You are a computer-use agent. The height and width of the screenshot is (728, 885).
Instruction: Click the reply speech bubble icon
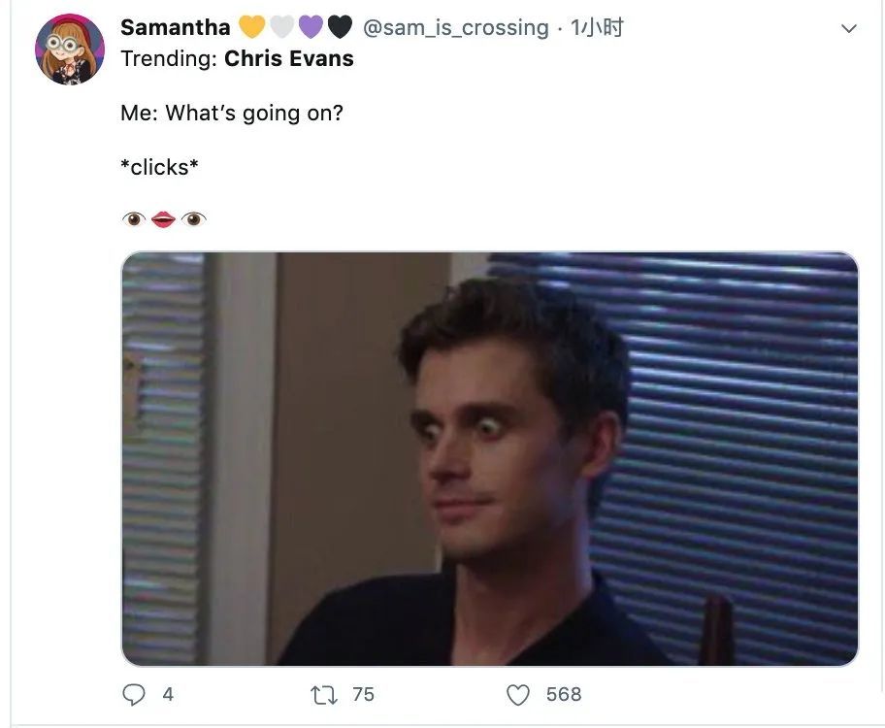point(134,694)
